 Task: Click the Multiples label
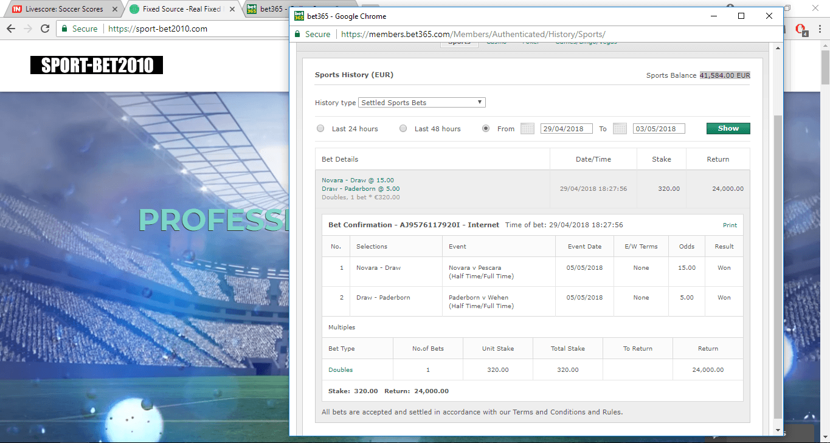342,328
